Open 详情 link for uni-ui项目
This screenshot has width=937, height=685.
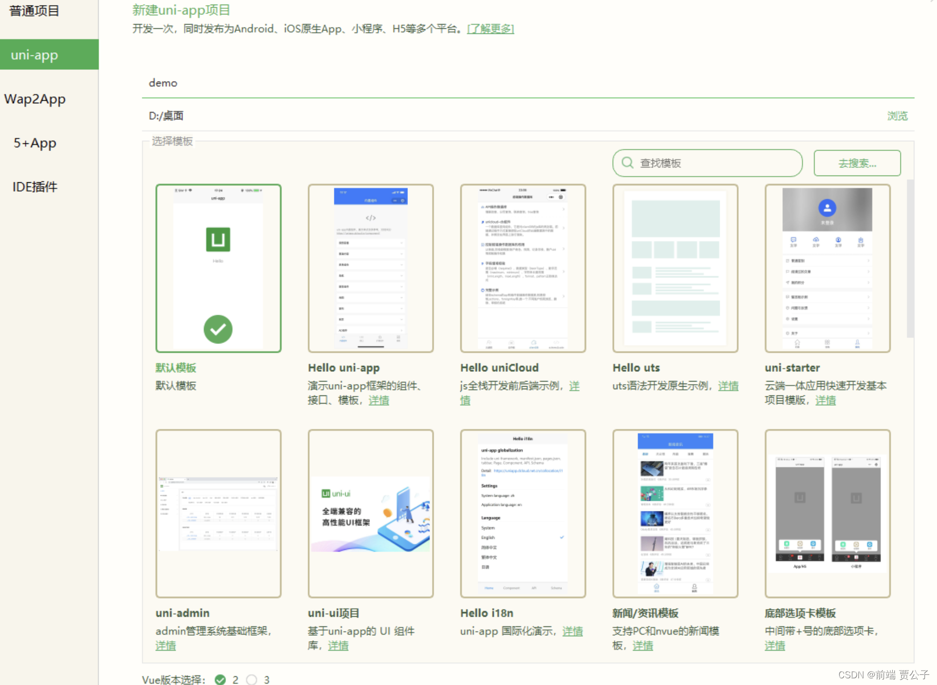coord(338,645)
